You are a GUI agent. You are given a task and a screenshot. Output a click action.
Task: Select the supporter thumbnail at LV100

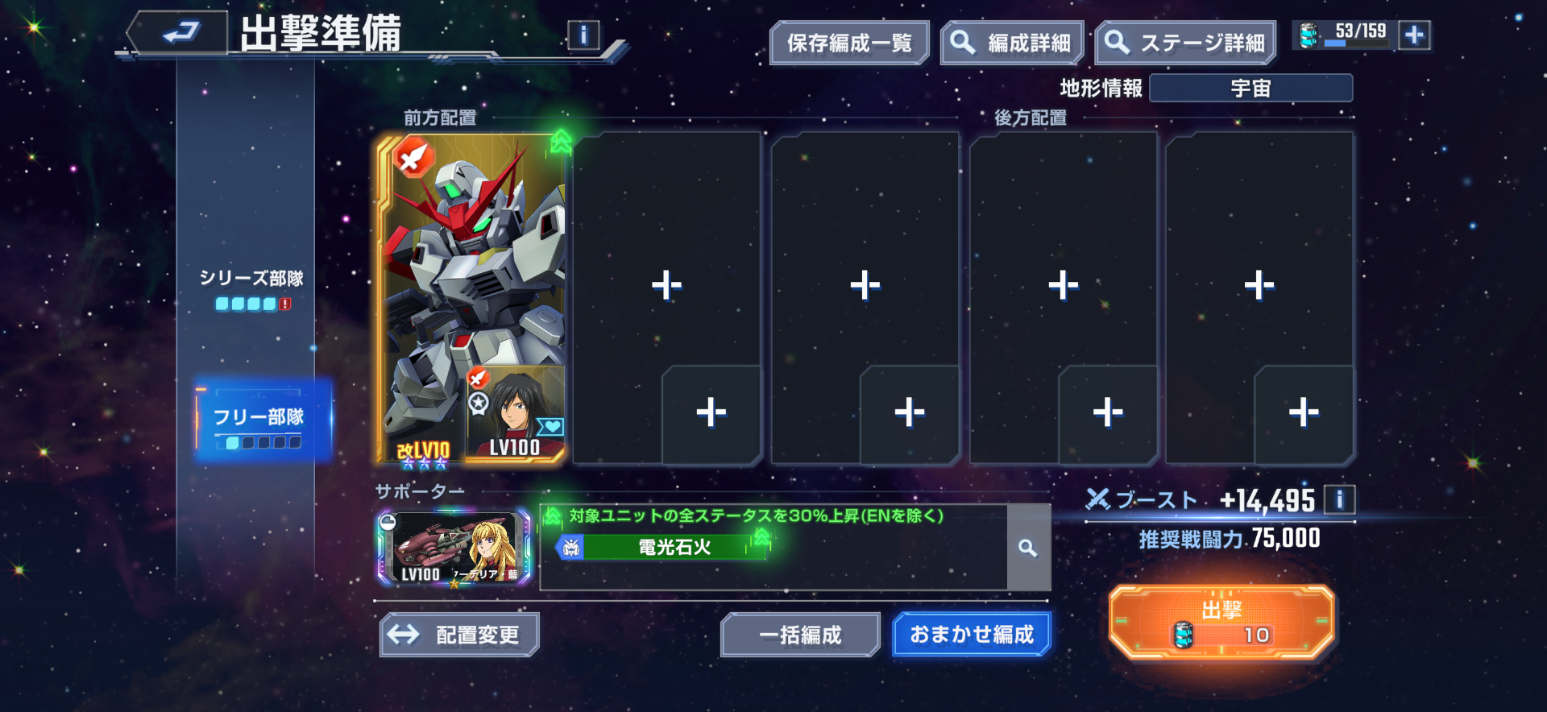[x=454, y=548]
